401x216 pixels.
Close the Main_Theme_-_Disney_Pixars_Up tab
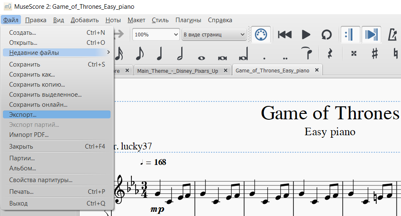(226, 70)
